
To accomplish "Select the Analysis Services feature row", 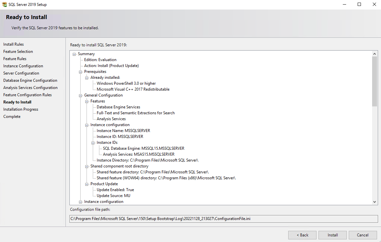I will [x=111, y=119].
